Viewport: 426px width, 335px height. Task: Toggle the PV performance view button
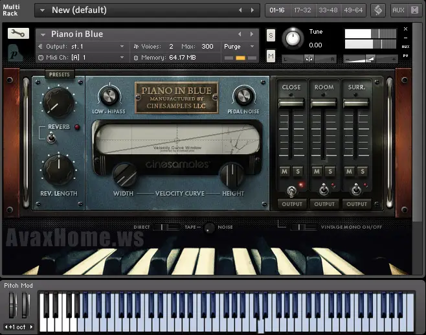coord(405,56)
